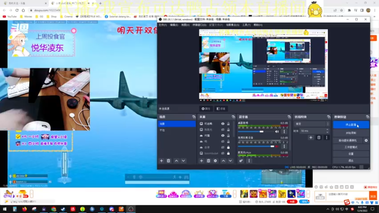Pop out the Controls dock panel
The image size is (379, 213).
[368, 117]
